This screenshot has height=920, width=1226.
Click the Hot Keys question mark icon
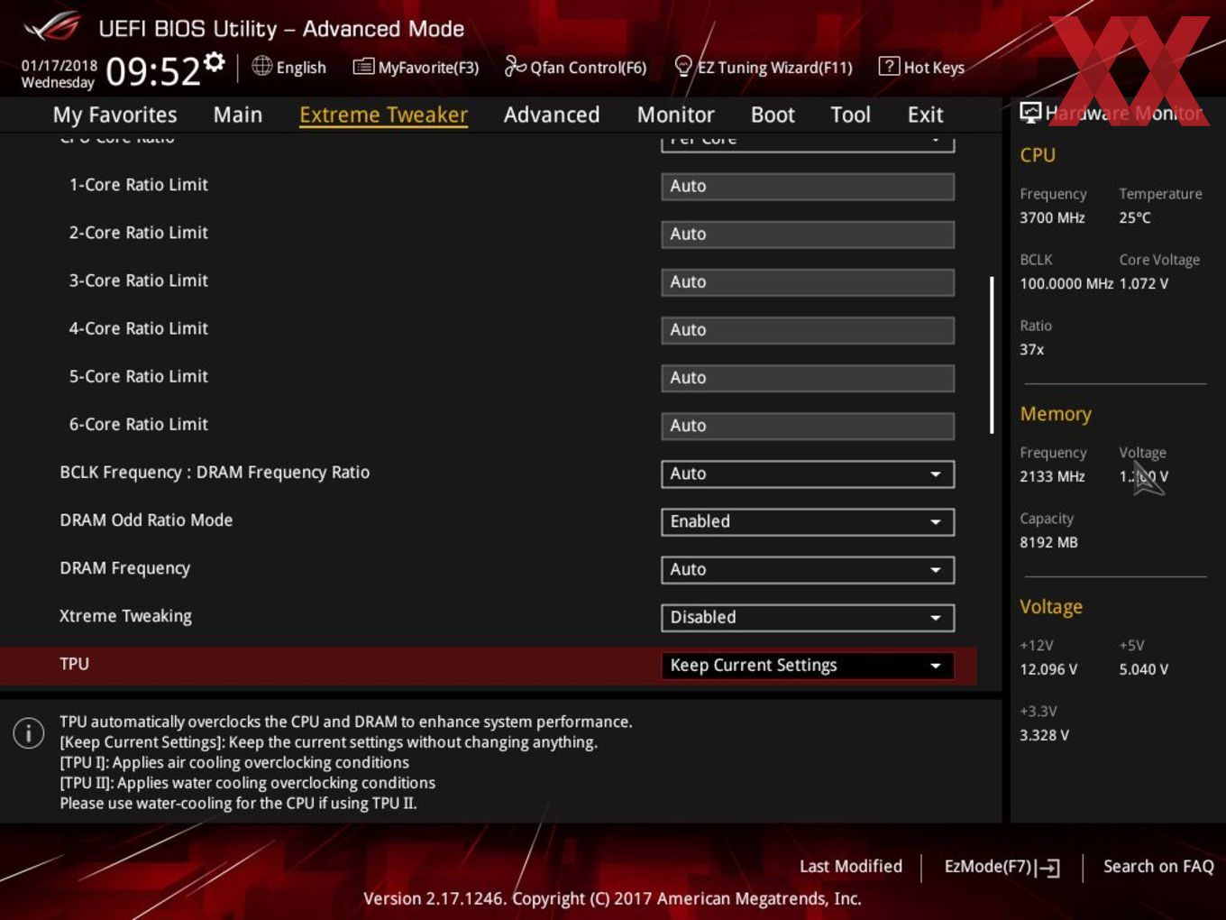tap(889, 66)
